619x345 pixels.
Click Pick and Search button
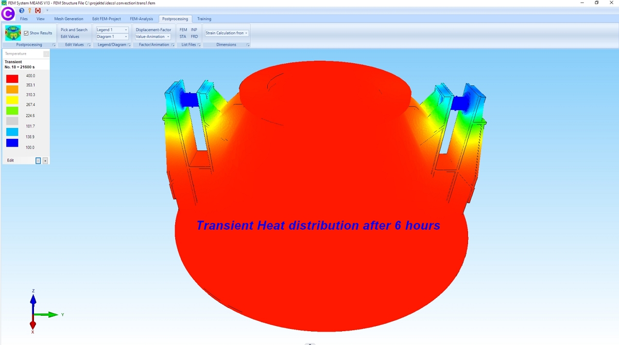coord(74,30)
